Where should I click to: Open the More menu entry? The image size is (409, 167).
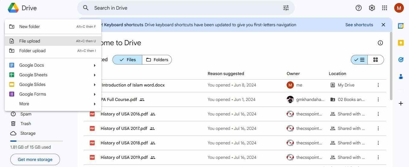[53, 104]
